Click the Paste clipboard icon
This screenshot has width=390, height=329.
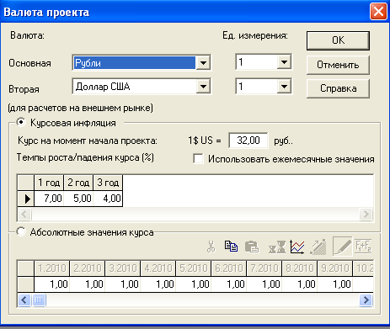(x=252, y=247)
